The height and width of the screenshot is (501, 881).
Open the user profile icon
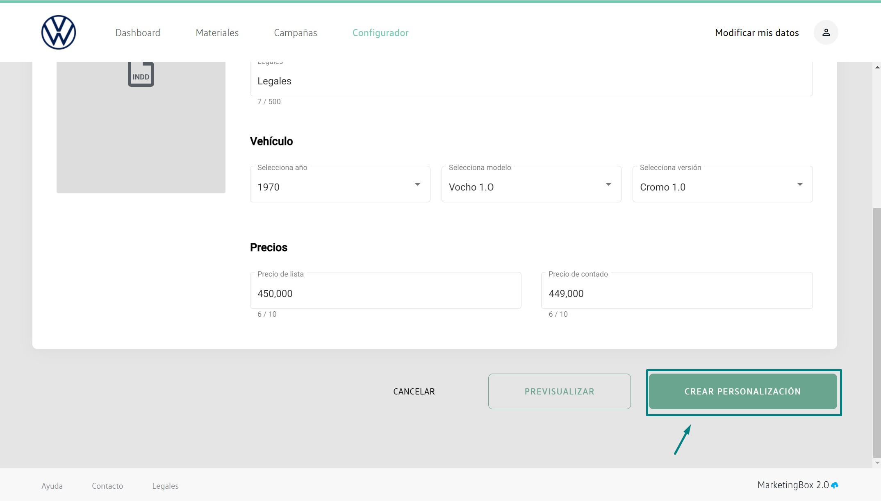click(826, 32)
